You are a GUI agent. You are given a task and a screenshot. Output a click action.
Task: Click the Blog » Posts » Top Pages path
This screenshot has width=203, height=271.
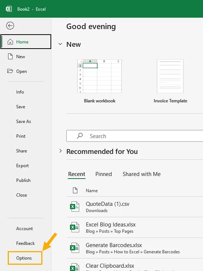[110, 231]
